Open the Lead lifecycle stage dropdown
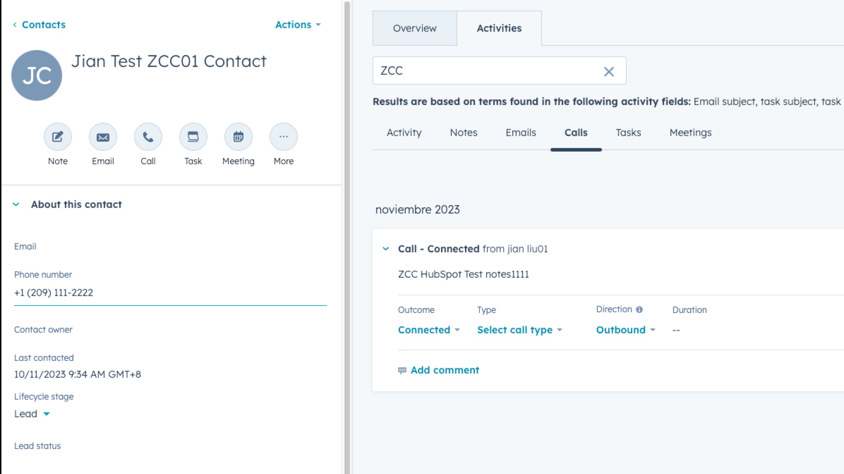This screenshot has width=844, height=474. click(32, 414)
